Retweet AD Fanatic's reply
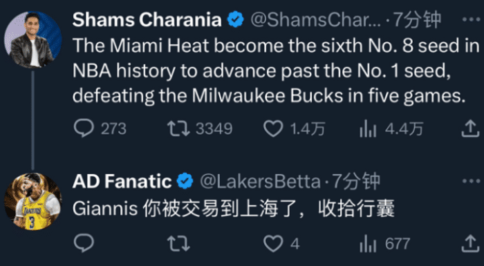484x266 pixels. pyautogui.click(x=178, y=243)
